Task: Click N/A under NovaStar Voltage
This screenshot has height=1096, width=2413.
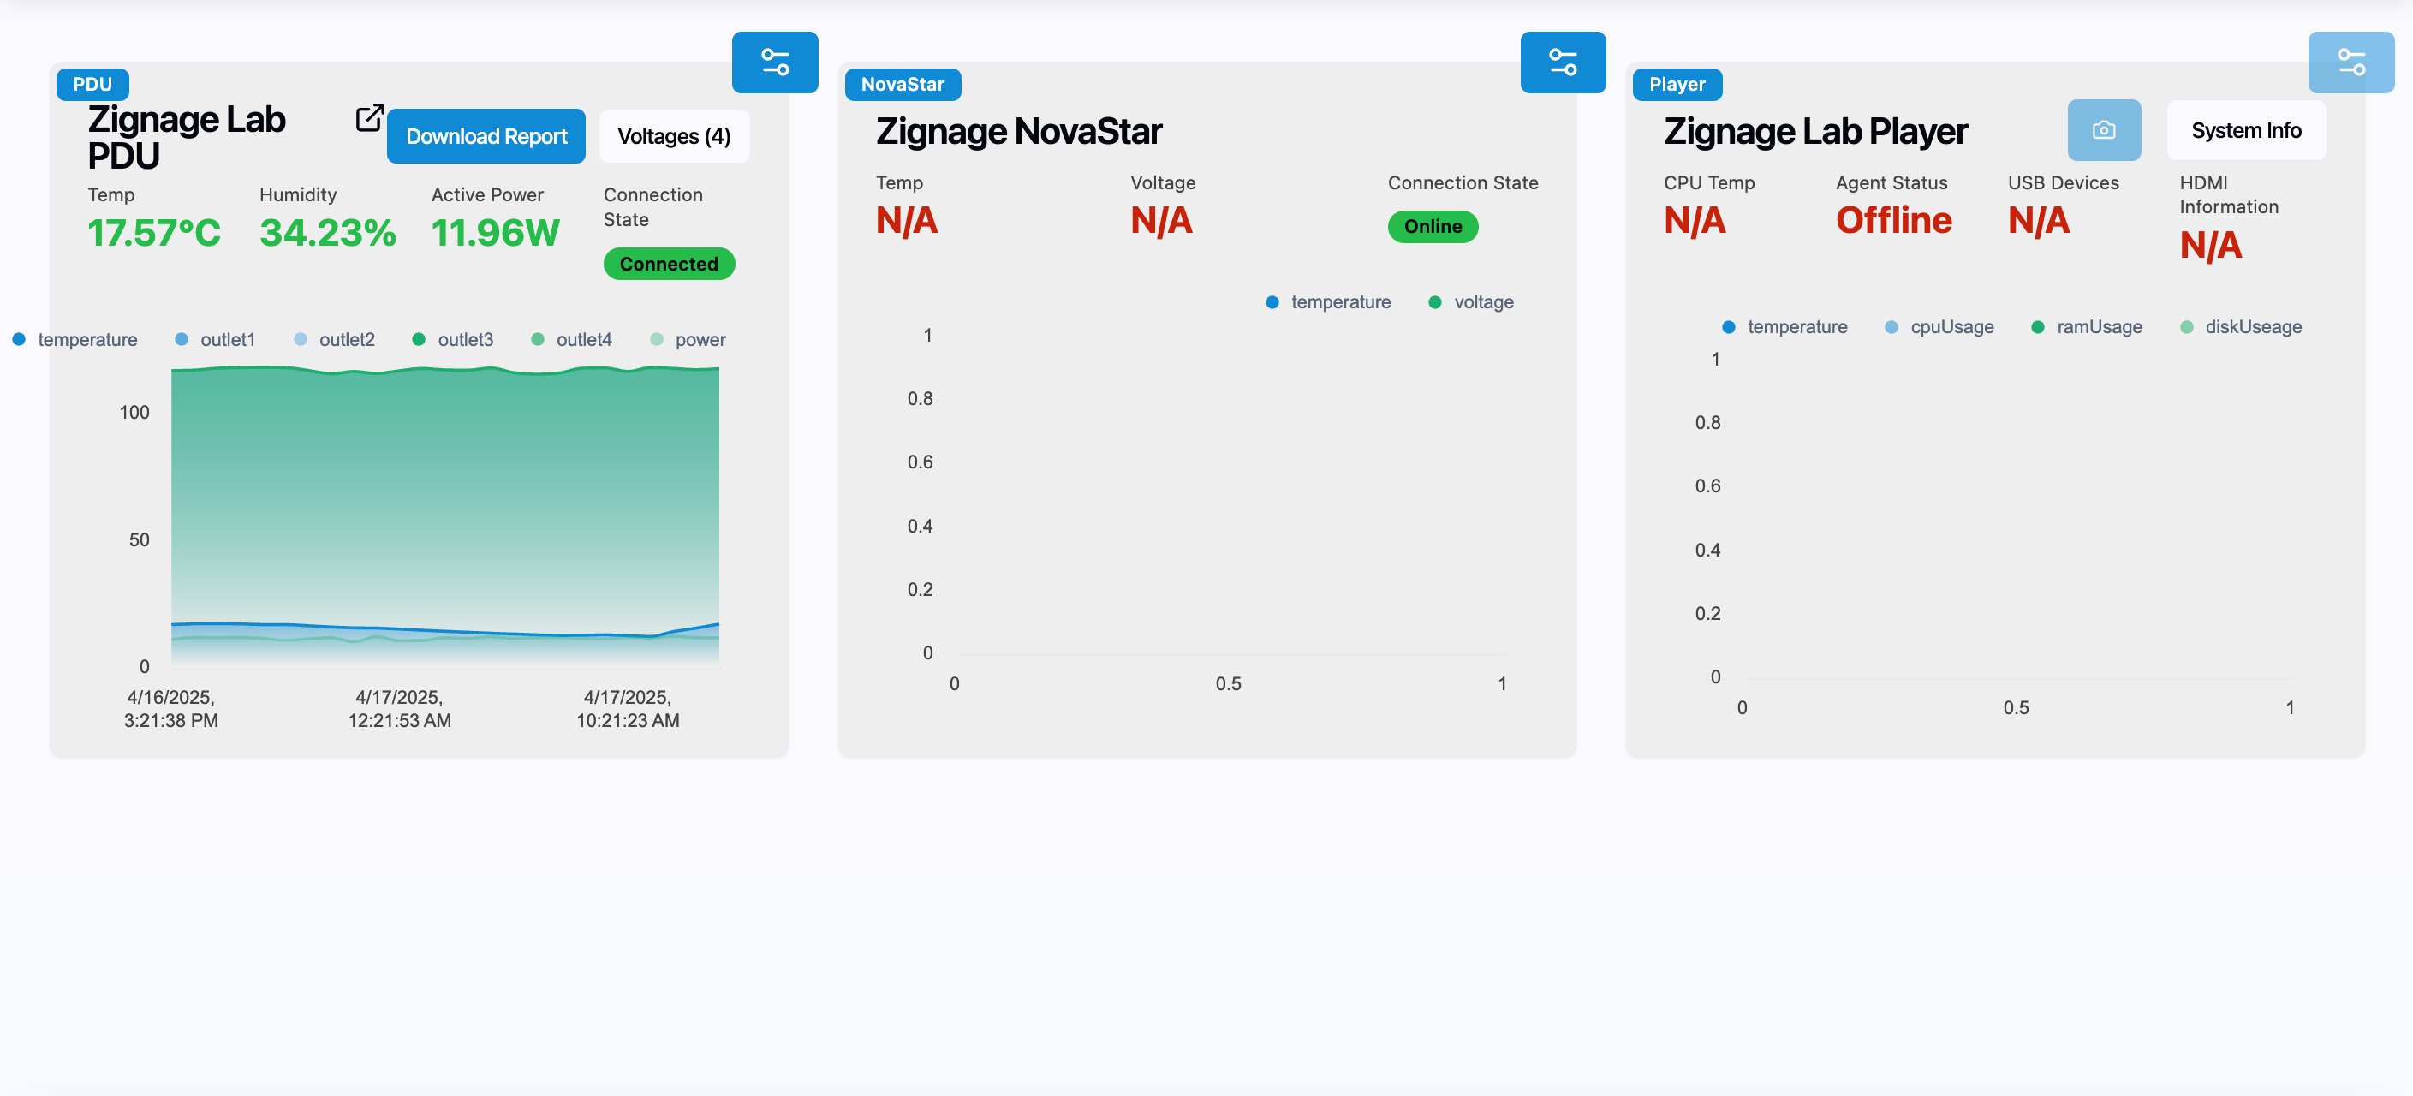Action: [1161, 220]
